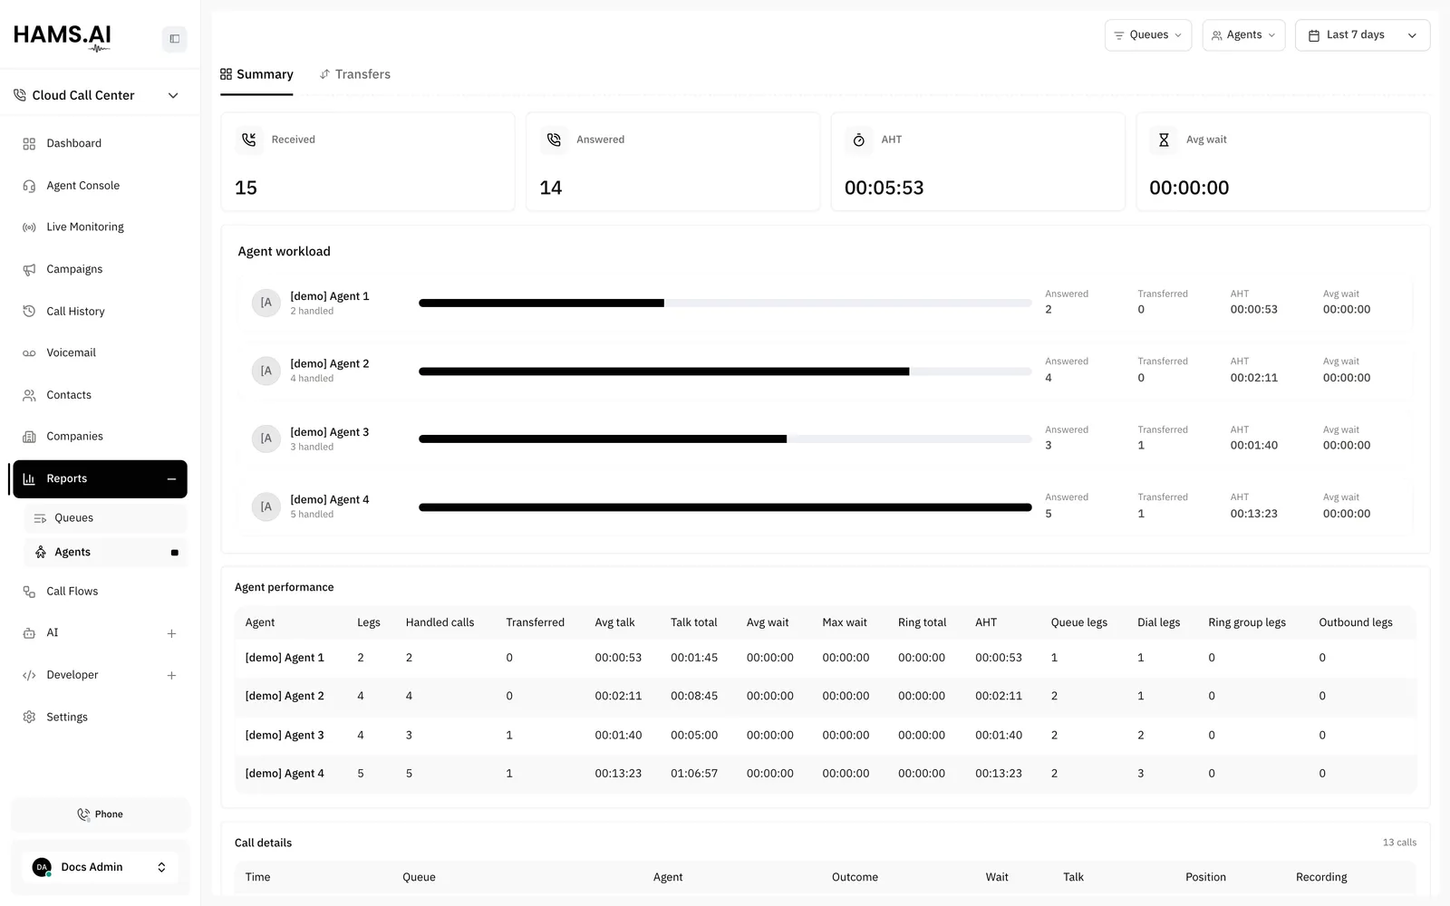Click the Handled calls column header
This screenshot has height=906, width=1450.
tap(440, 622)
